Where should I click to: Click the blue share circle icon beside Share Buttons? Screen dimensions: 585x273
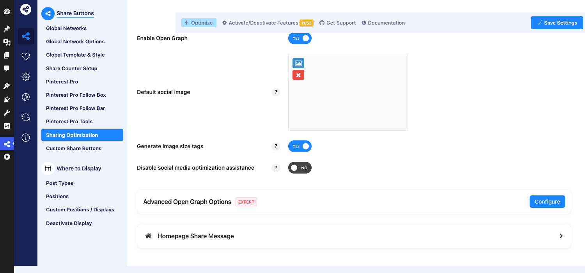click(x=48, y=14)
